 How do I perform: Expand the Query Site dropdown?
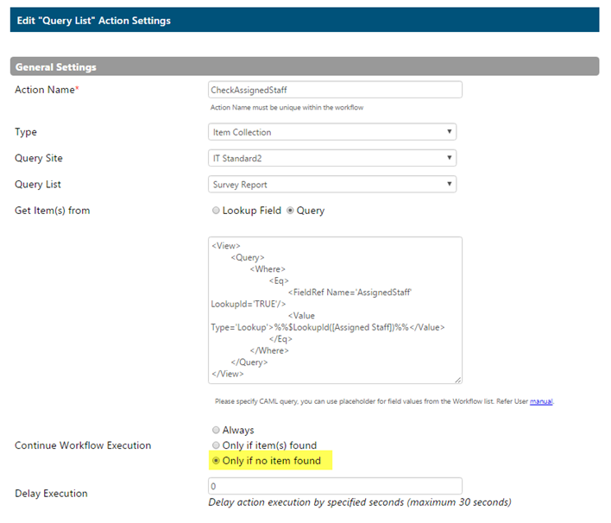click(332, 158)
